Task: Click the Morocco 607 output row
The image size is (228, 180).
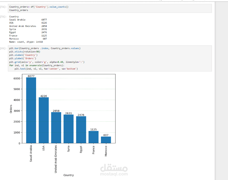Action: coord(28,39)
